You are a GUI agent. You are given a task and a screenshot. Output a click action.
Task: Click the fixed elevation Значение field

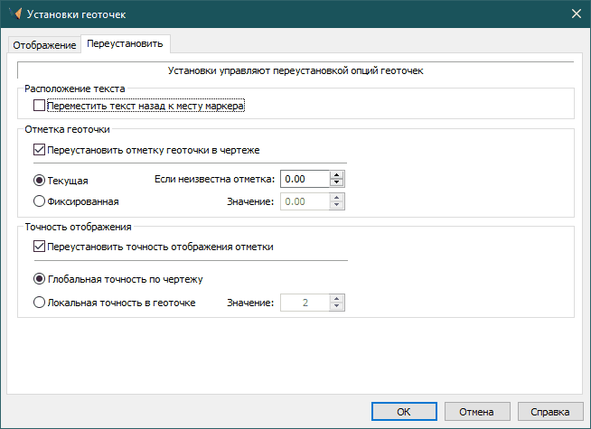[305, 201]
